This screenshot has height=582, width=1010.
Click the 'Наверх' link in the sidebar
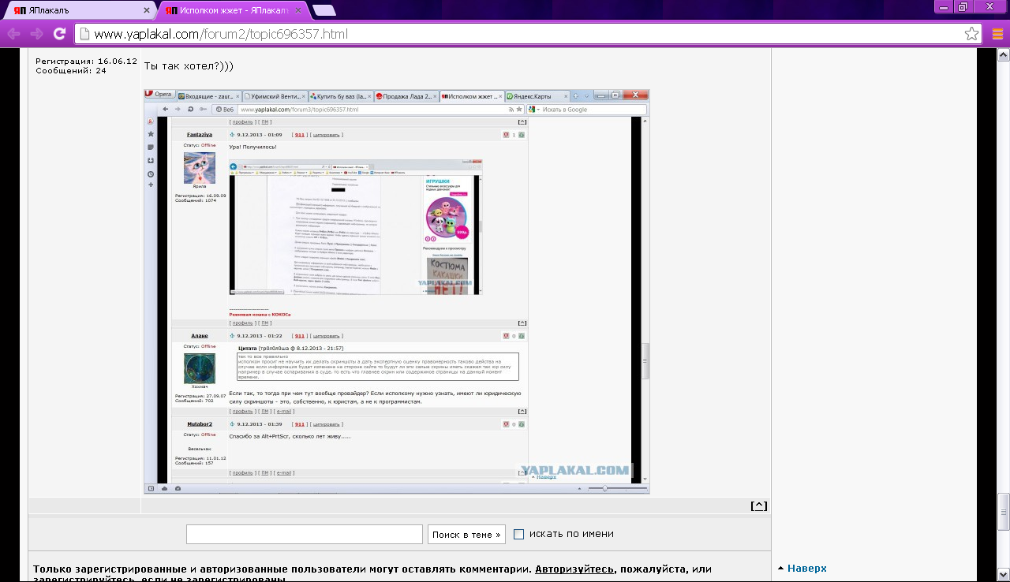click(806, 568)
